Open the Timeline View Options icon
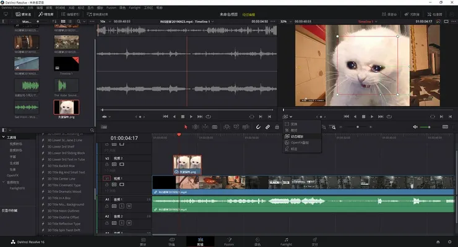 pos(104,127)
